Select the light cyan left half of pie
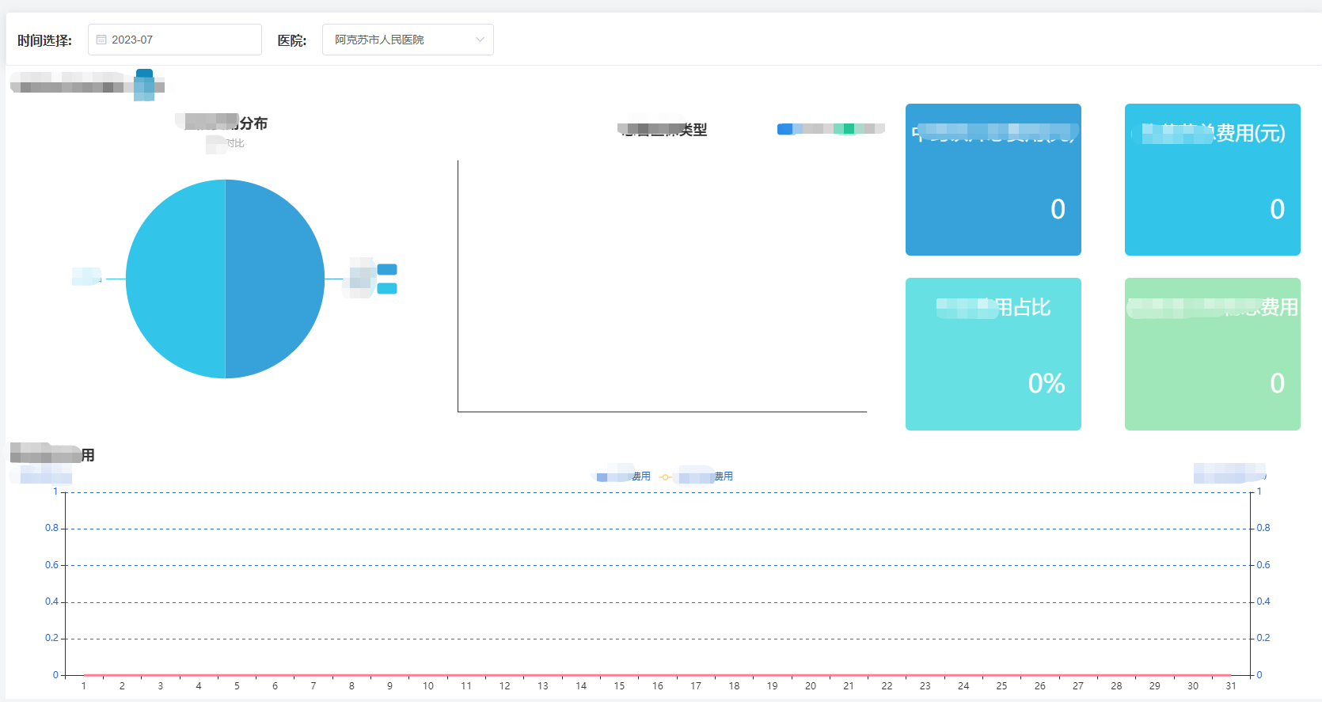1322x702 pixels. [x=176, y=279]
